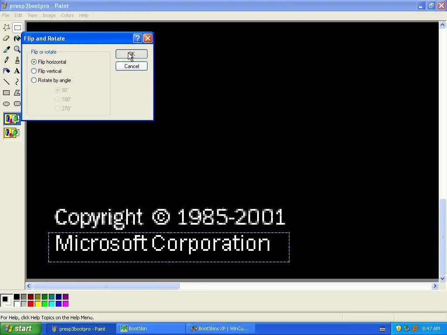Pick the Fill With Color bucket tool

point(17,38)
